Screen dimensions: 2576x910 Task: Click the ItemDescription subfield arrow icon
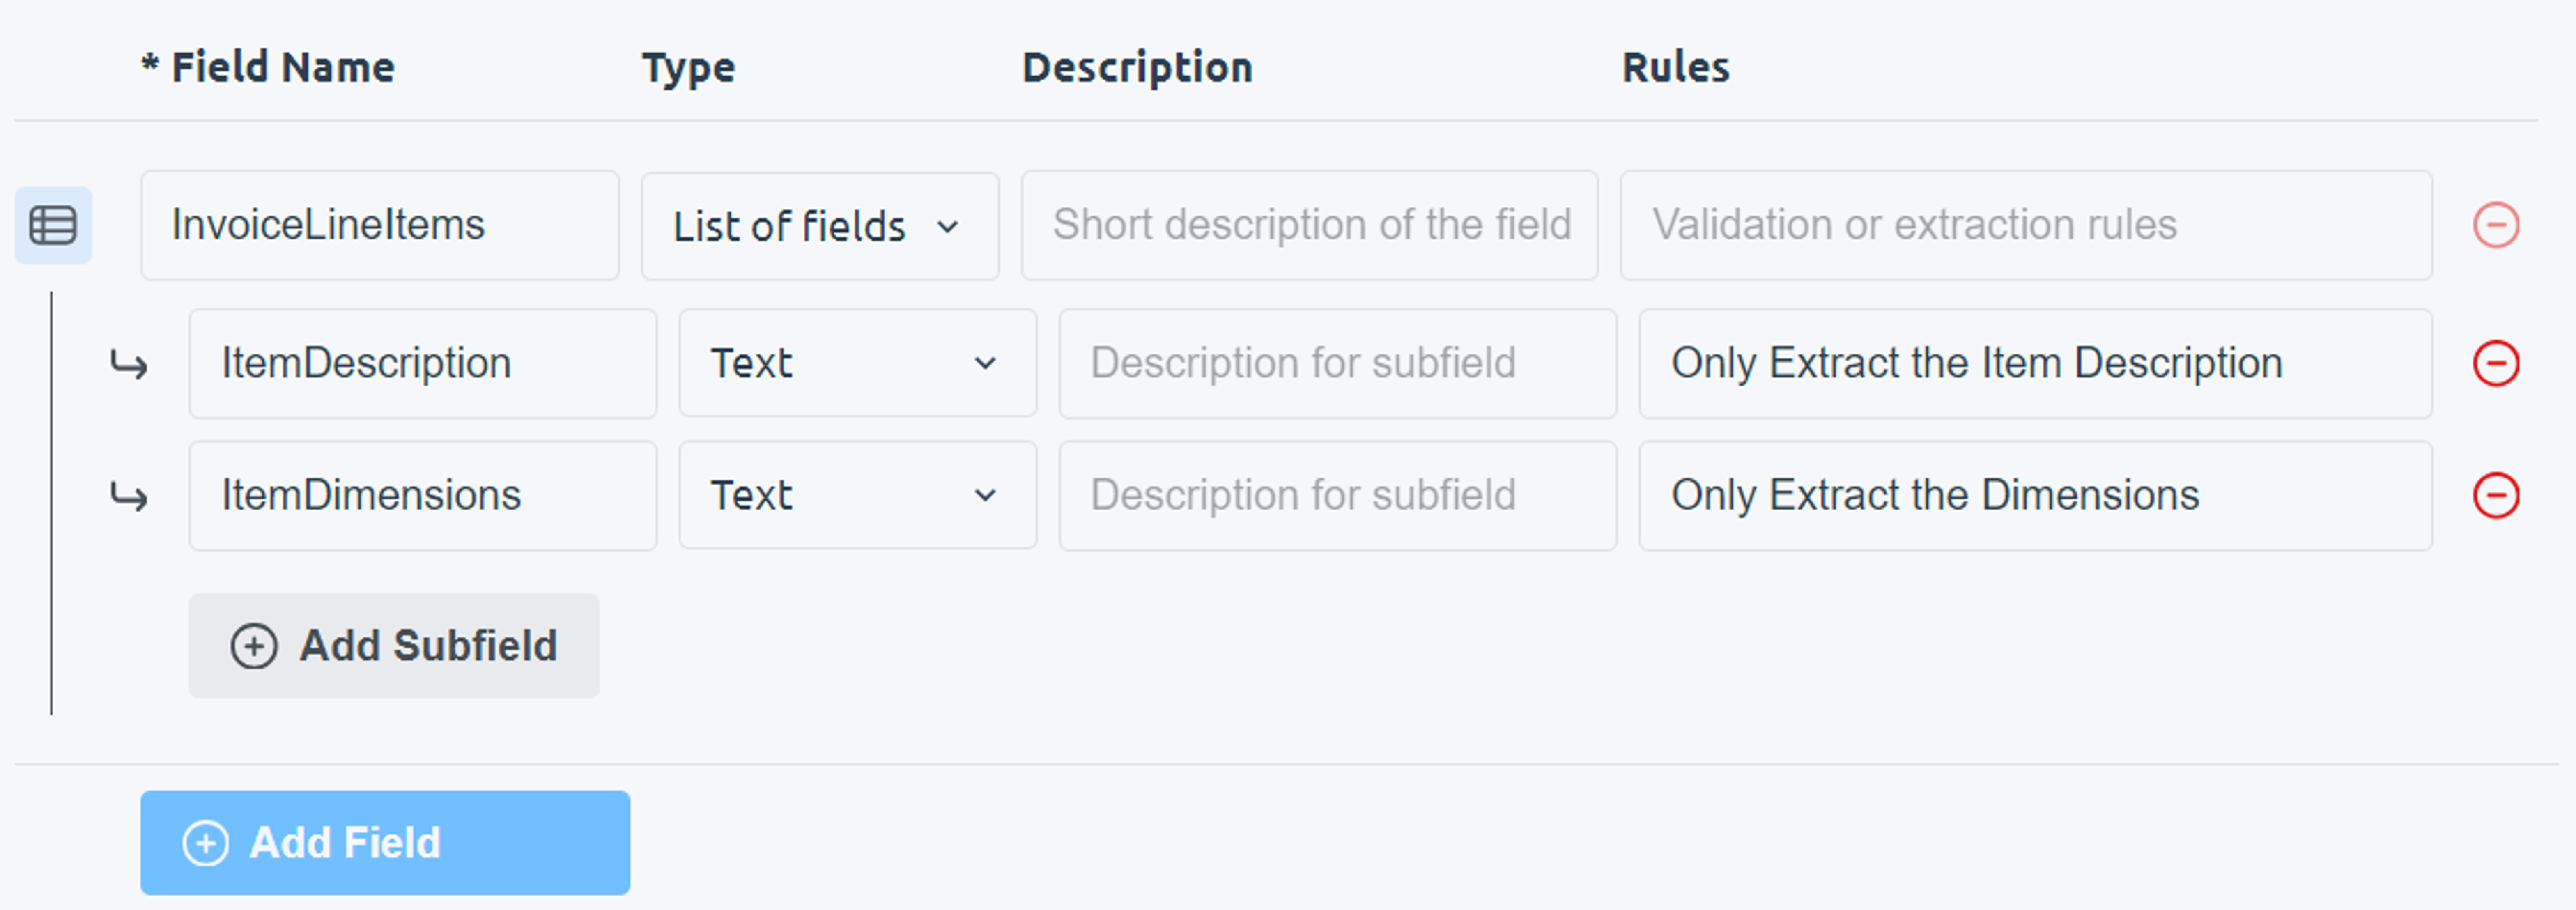coord(129,365)
